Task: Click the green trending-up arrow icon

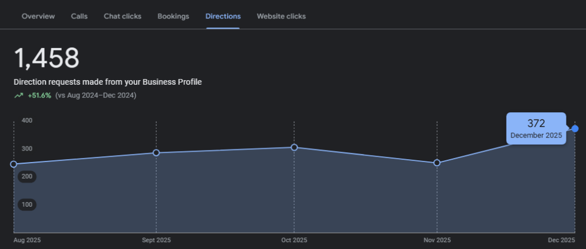Action: pyautogui.click(x=19, y=96)
